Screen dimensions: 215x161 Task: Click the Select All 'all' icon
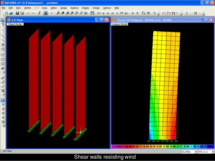[3, 78]
